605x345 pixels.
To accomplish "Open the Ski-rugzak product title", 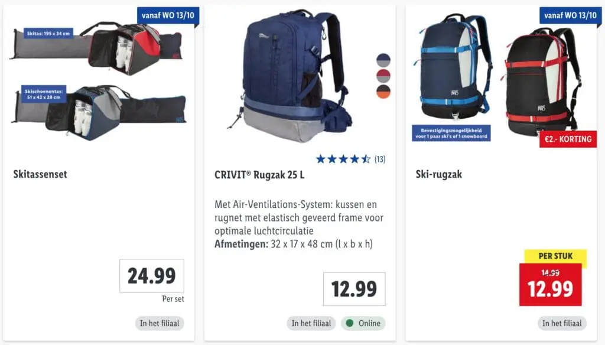I will click(439, 174).
